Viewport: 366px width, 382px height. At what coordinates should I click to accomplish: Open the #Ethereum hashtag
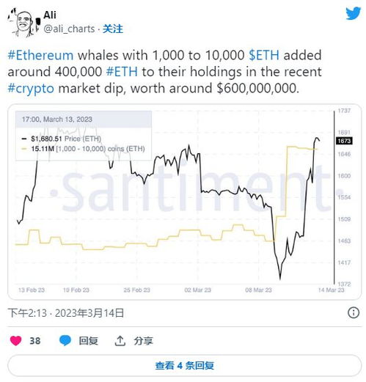click(x=40, y=55)
